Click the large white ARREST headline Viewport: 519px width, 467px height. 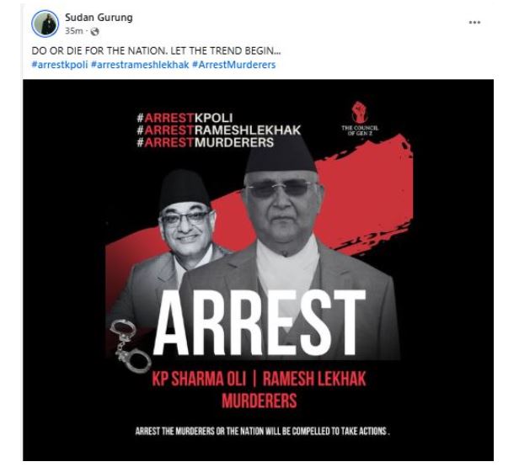tap(259, 324)
